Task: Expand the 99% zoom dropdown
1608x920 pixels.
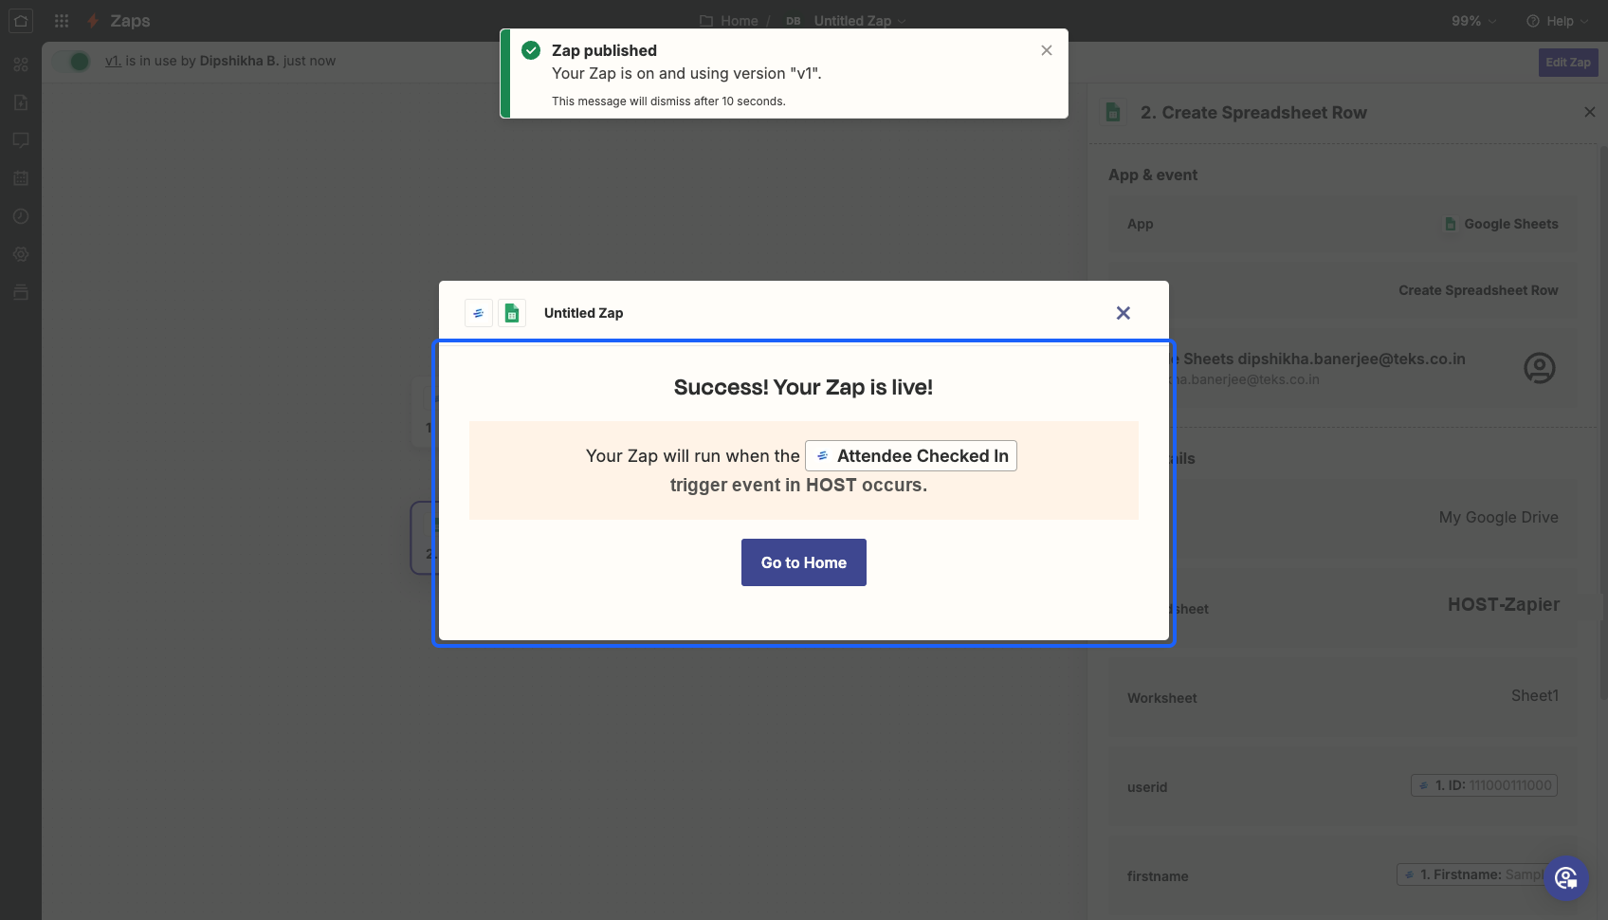Action: 1473,21
